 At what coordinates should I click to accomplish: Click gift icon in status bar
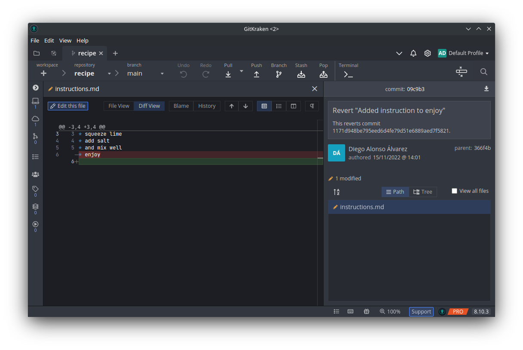pos(367,312)
